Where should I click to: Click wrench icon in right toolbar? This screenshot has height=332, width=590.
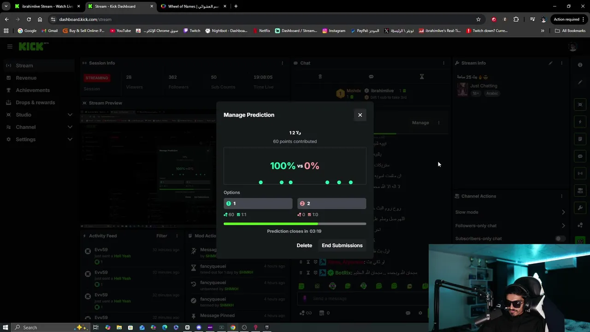[580, 208]
